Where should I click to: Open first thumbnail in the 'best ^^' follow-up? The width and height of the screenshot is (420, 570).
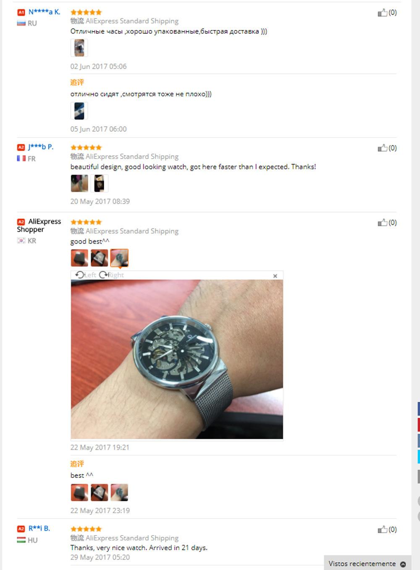point(79,492)
